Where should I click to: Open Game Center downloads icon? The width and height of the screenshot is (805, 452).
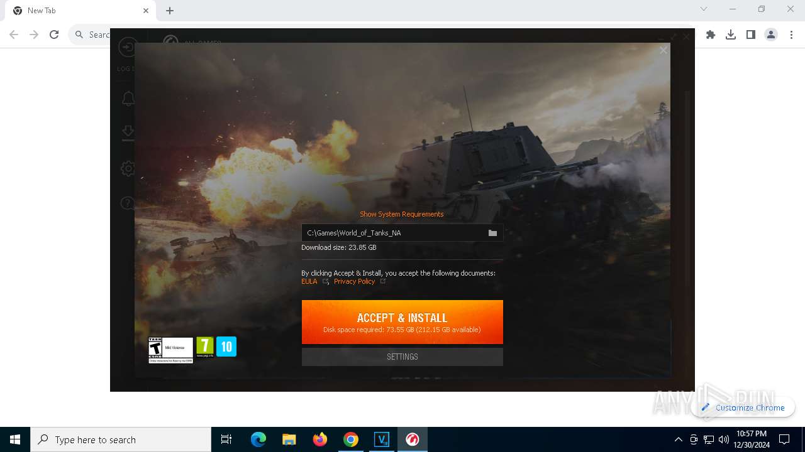tap(128, 132)
